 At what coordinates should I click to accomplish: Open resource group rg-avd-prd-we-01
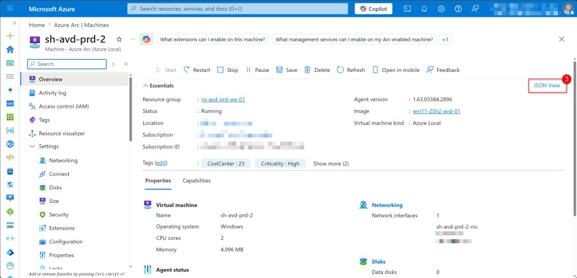tap(223, 99)
